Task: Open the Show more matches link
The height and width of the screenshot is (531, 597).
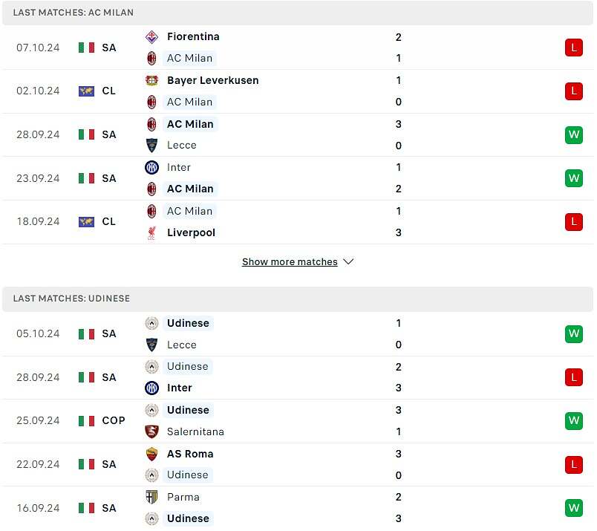Action: (x=290, y=262)
